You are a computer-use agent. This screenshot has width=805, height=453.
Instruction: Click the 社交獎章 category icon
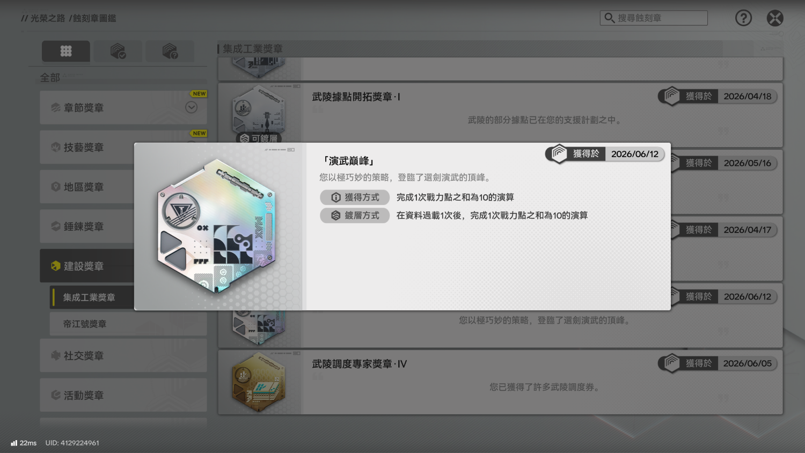(x=56, y=355)
